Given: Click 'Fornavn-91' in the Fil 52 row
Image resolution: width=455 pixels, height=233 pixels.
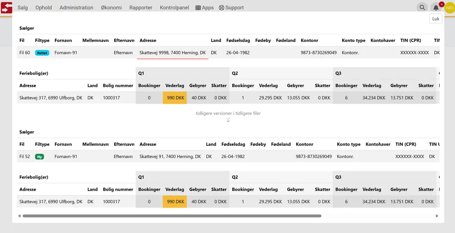Looking at the screenshot, I should point(66,156).
